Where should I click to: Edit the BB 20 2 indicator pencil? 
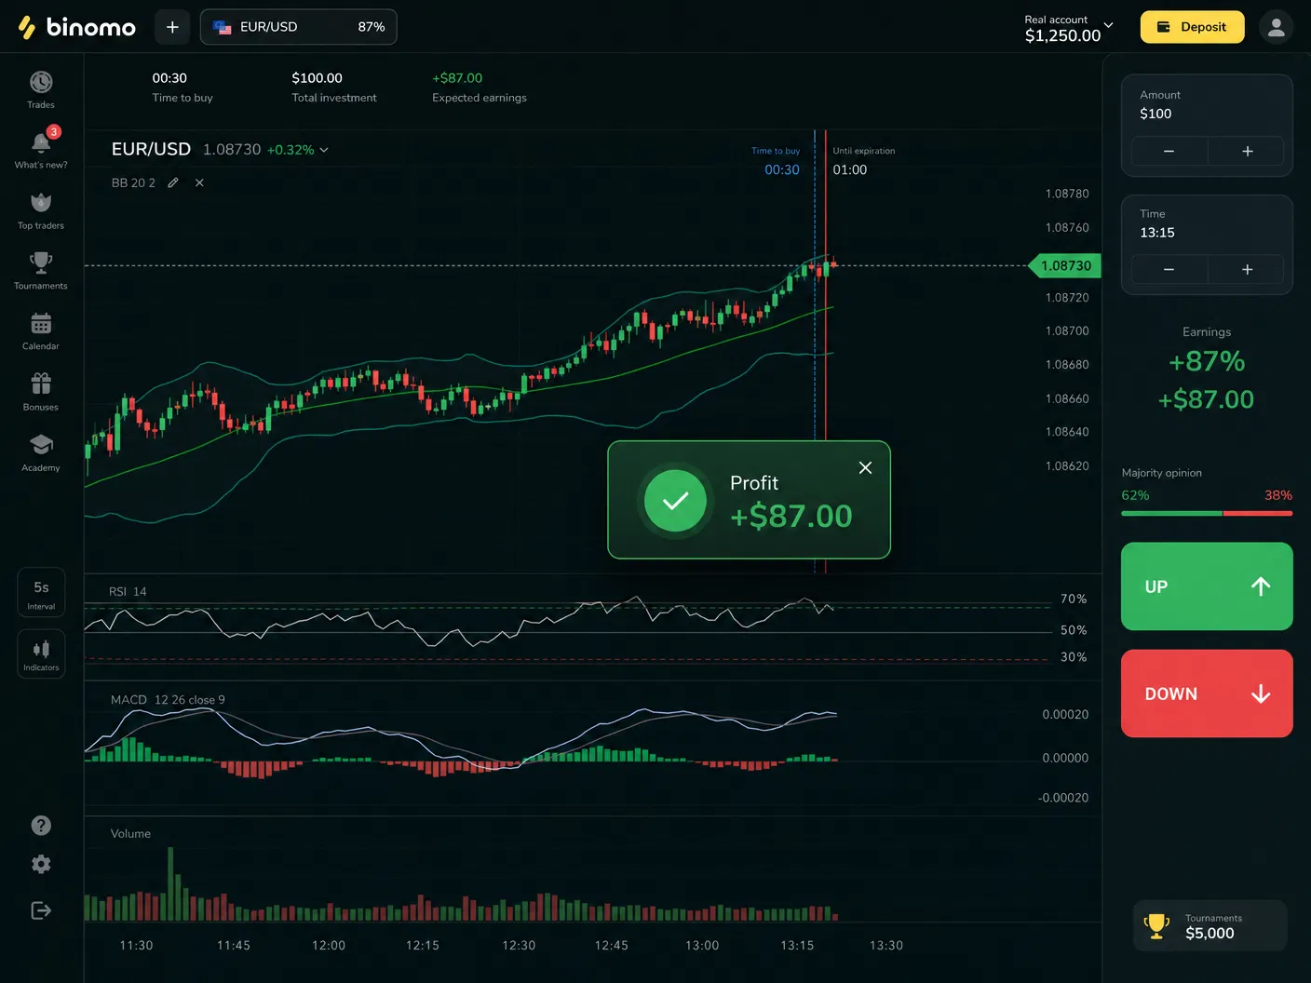(x=173, y=182)
